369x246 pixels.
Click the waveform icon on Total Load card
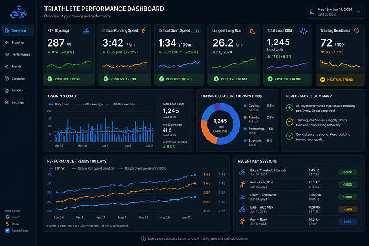(304, 31)
